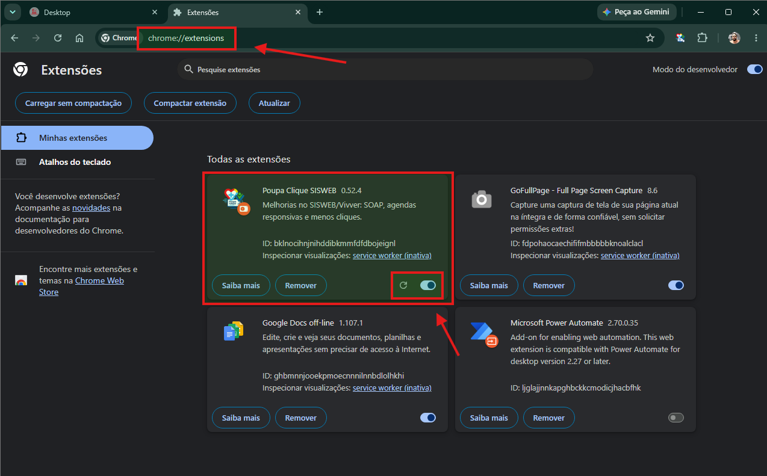The height and width of the screenshot is (476, 767).
Task: Remove Google Docs off-line extension
Action: coord(301,418)
